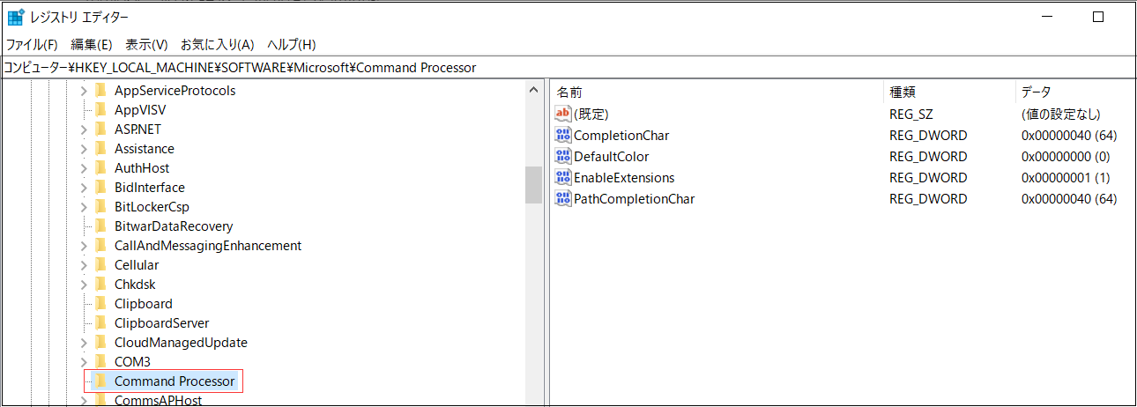Expand the AppServiceProtocols tree node
Screen dimensions: 1137x407
pyautogui.click(x=84, y=91)
